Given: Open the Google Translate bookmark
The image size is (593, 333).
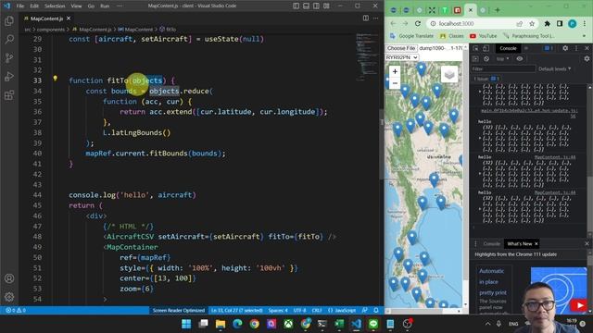Looking at the screenshot, I should (x=411, y=36).
